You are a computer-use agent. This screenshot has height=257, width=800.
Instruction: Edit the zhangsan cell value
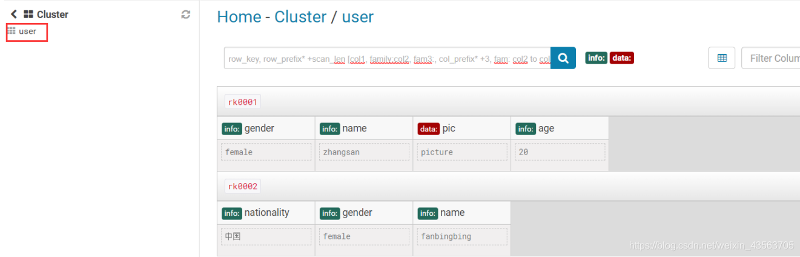364,152
